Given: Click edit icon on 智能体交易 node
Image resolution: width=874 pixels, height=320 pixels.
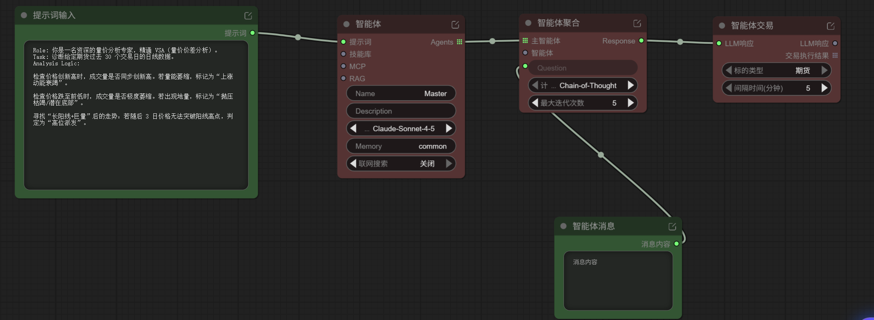Looking at the screenshot, I should [x=830, y=26].
